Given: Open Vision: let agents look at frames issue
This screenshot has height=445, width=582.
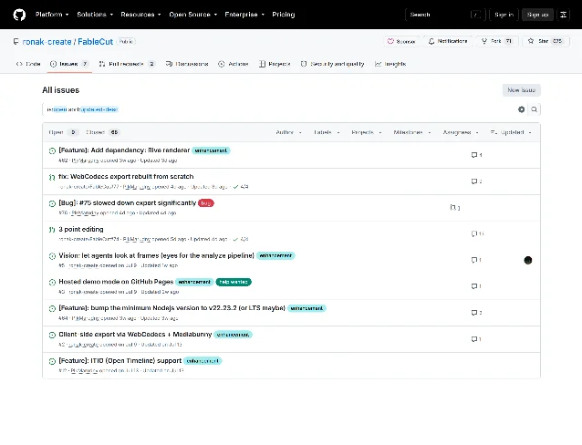Looking at the screenshot, I should pos(156,255).
